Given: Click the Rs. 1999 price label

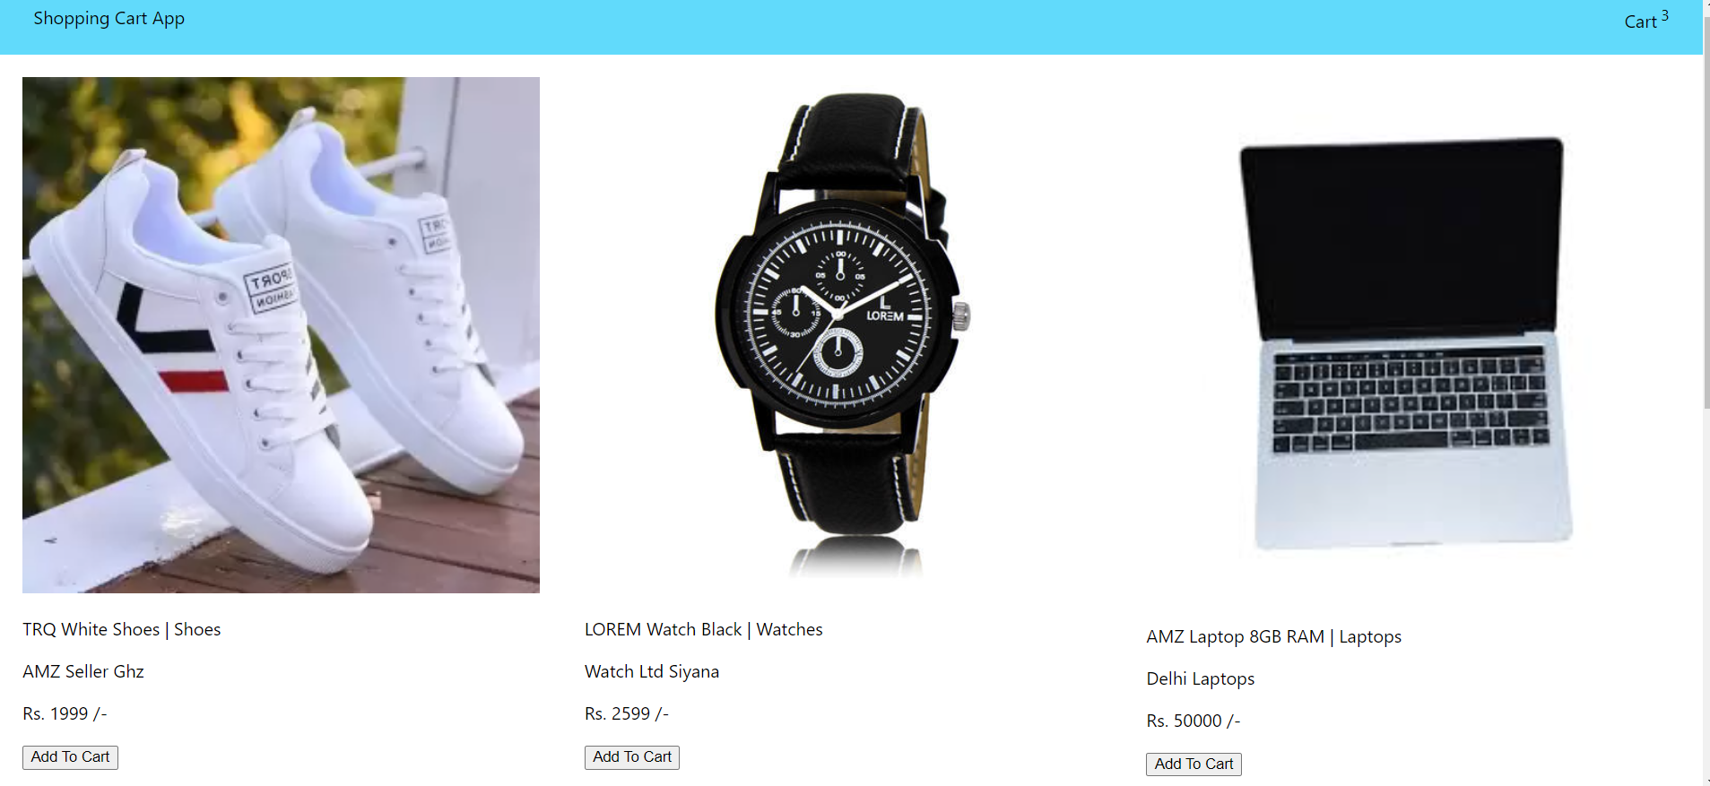Looking at the screenshot, I should click(65, 714).
